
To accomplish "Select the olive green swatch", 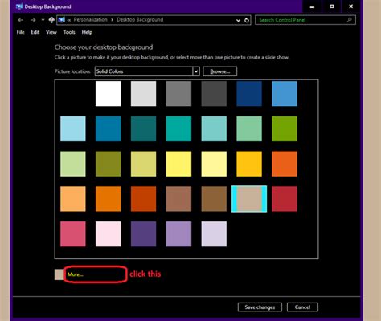I will coord(108,164).
